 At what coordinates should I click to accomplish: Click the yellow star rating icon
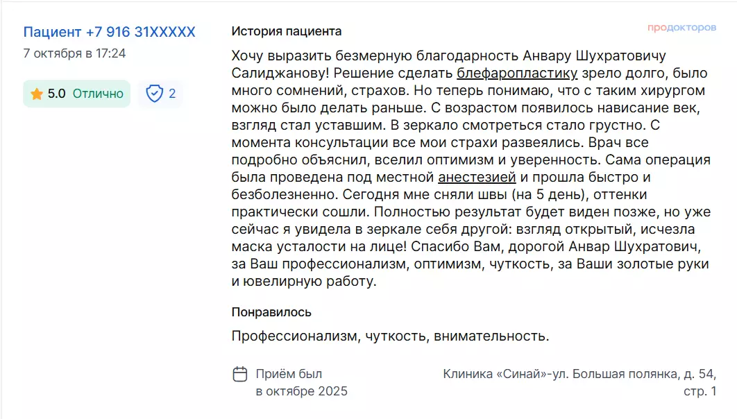coord(37,94)
